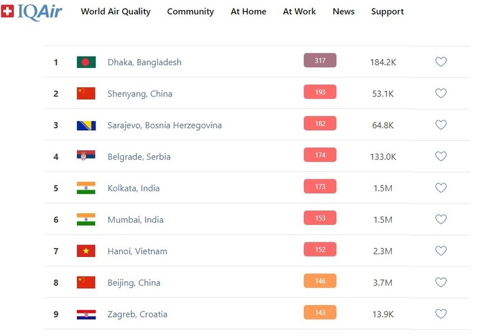The image size is (477, 336).
Task: Click the heart icon for Kolkata, India
Action: 441,188
